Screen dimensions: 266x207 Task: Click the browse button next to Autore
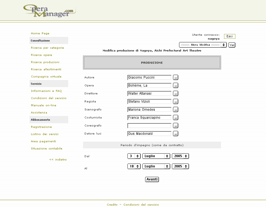point(175,77)
